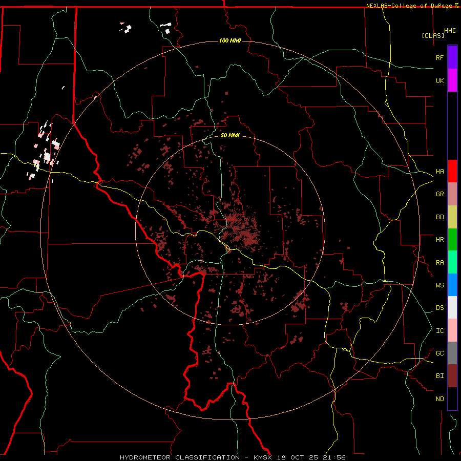Screen dimensions: 461x461
Task: Click the WS blue legend swatch
Action: [x=452, y=285]
